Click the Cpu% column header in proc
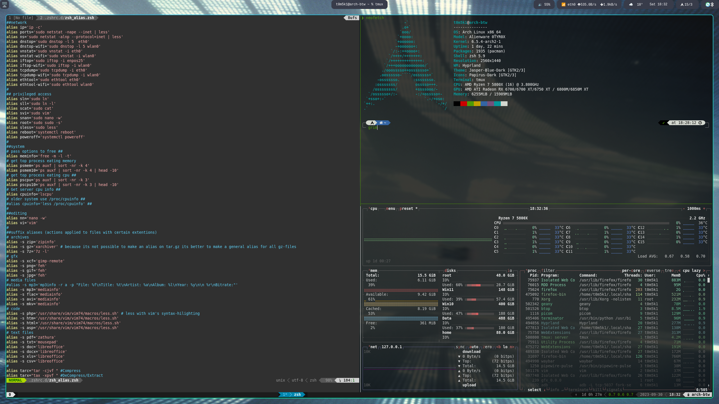The image size is (719, 404). (701, 275)
